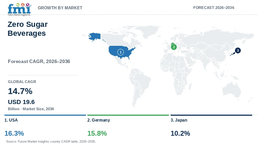Viewport: 258px width, 145px height.
Task: Click the Africa region on the map
Action: (176, 72)
